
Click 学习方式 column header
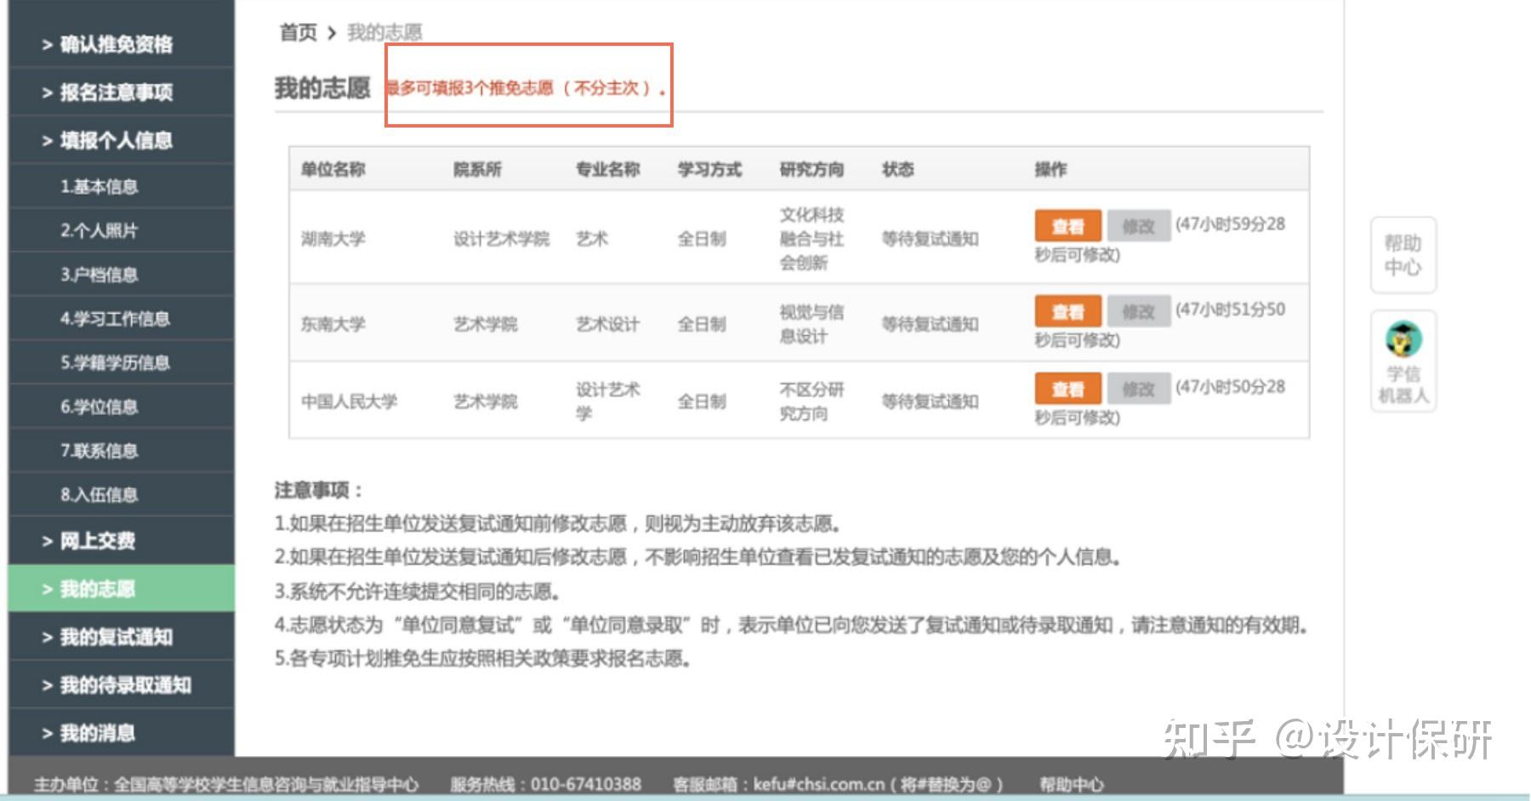coord(709,169)
